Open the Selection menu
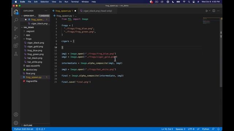The width and height of the screenshot is (234, 131). point(45,2)
